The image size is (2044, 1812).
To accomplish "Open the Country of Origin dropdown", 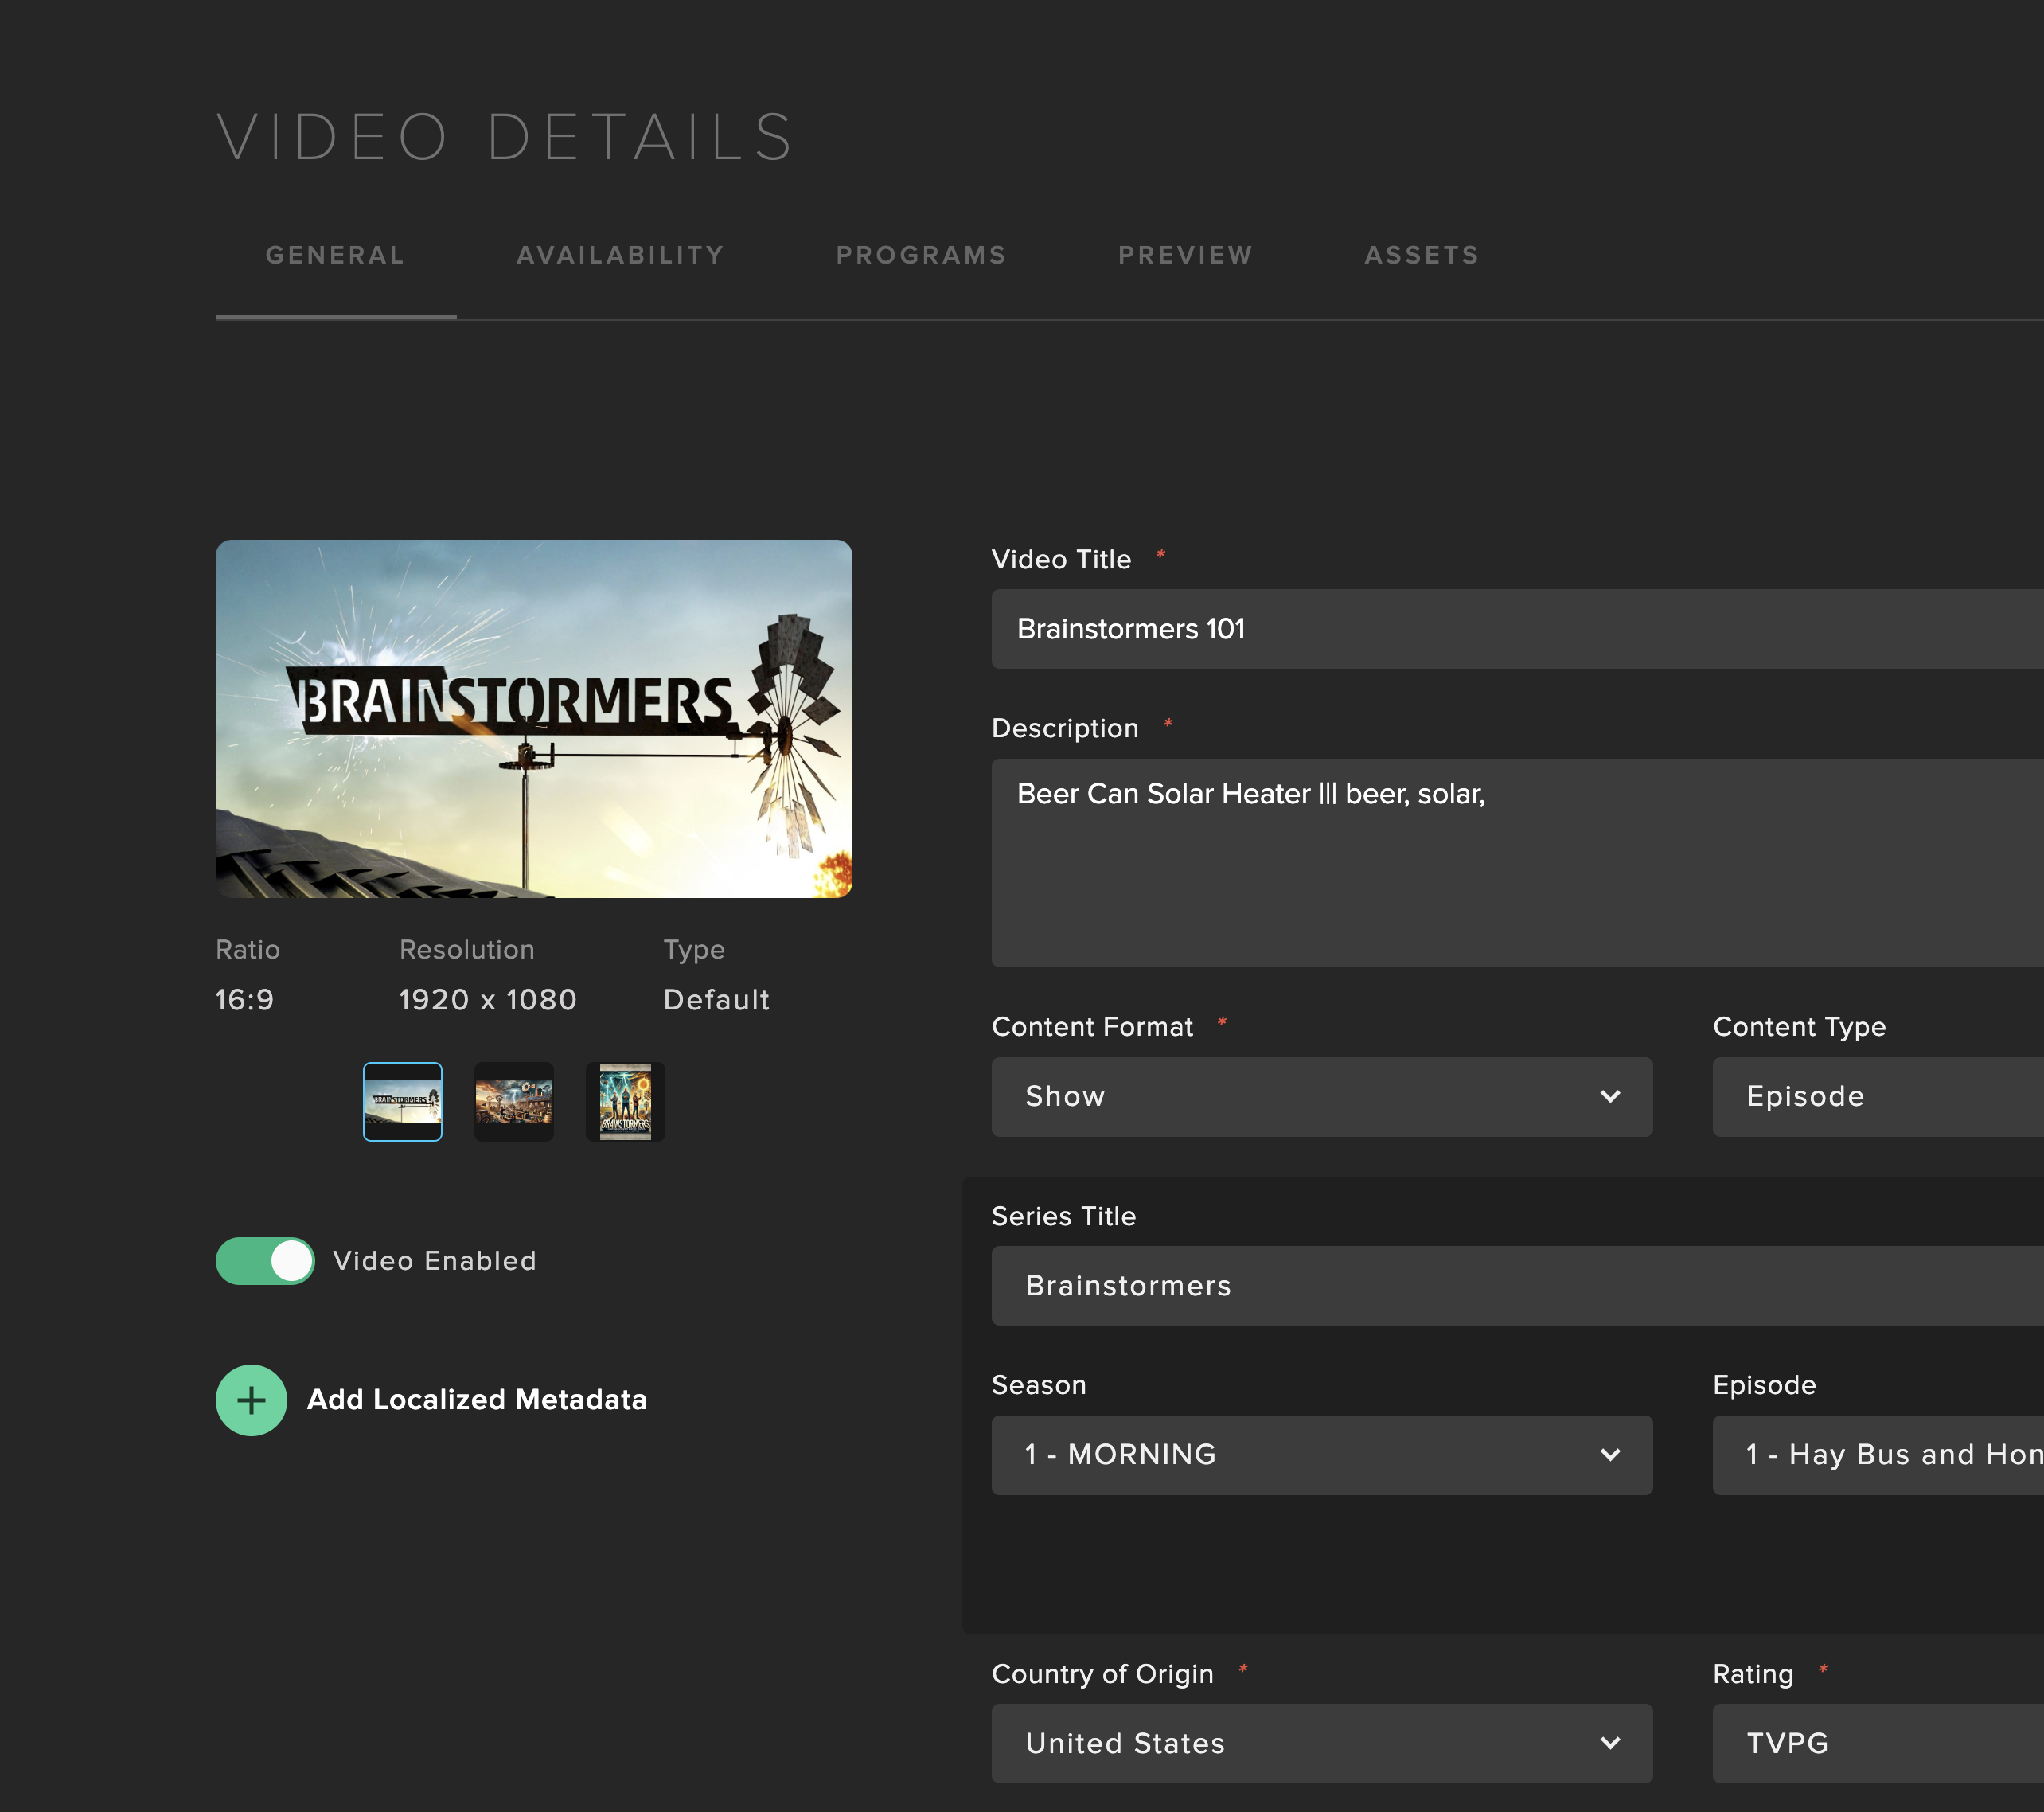I will [1321, 1743].
